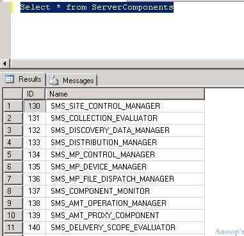Viewport: 244px width, 236px height.
Task: Select row header 7
Action: (13, 179)
